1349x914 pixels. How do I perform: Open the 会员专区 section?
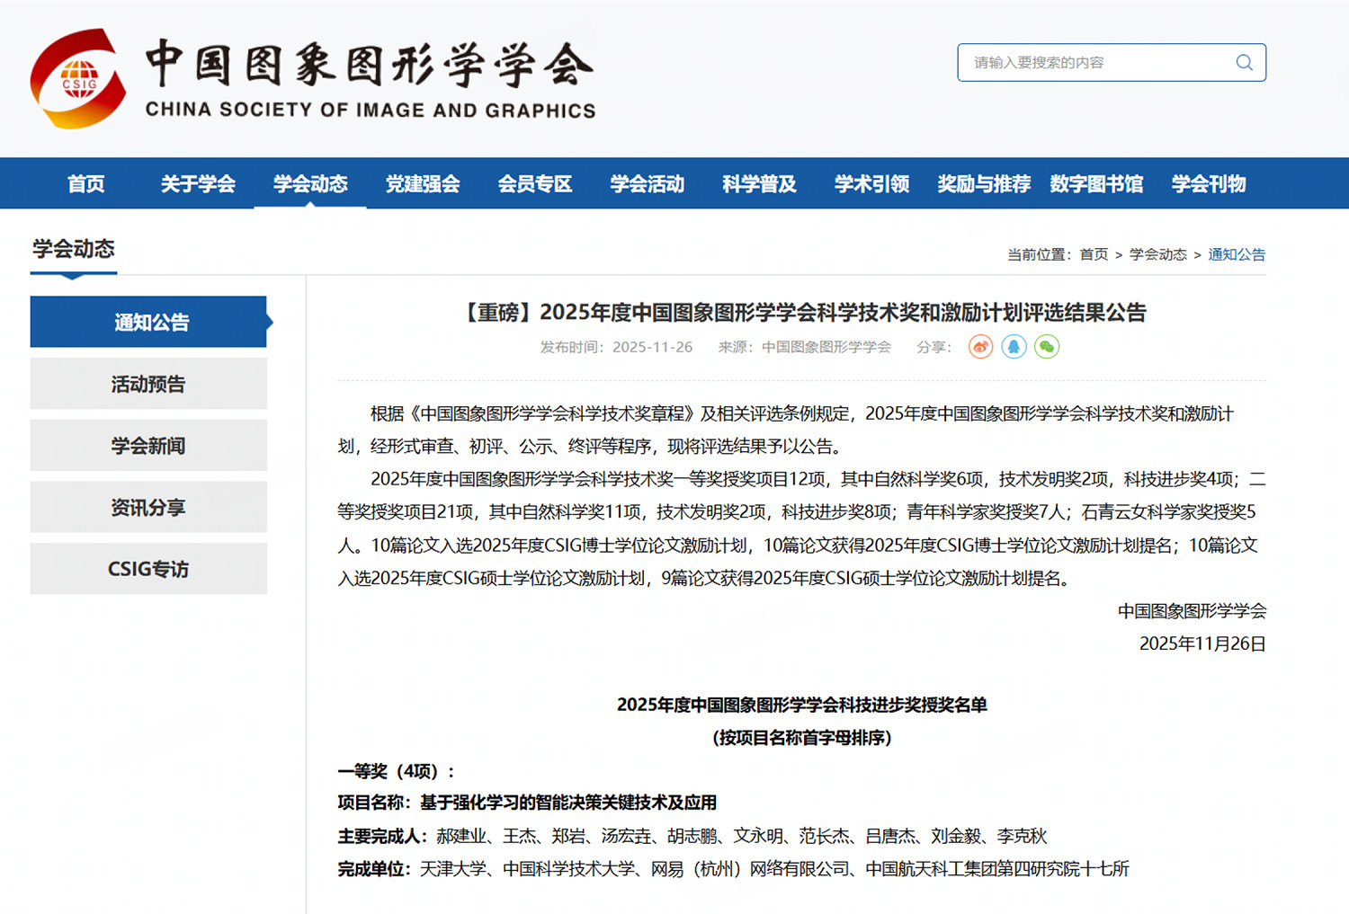[x=534, y=183]
